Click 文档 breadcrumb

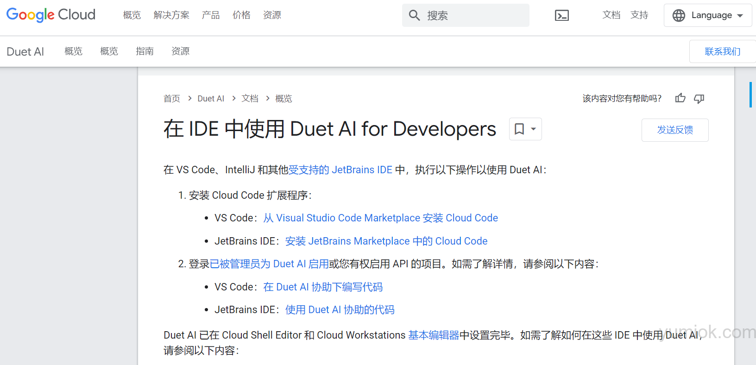[x=250, y=99]
